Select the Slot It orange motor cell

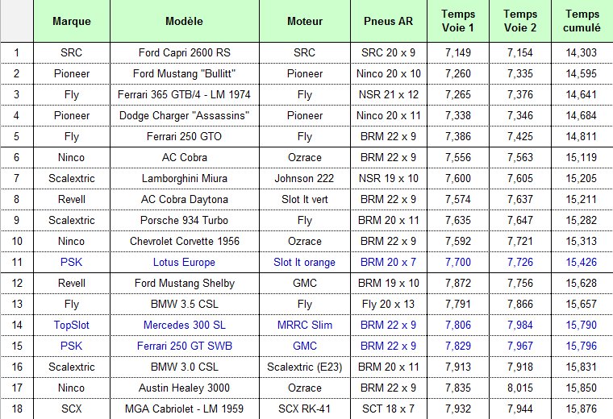tap(304, 262)
